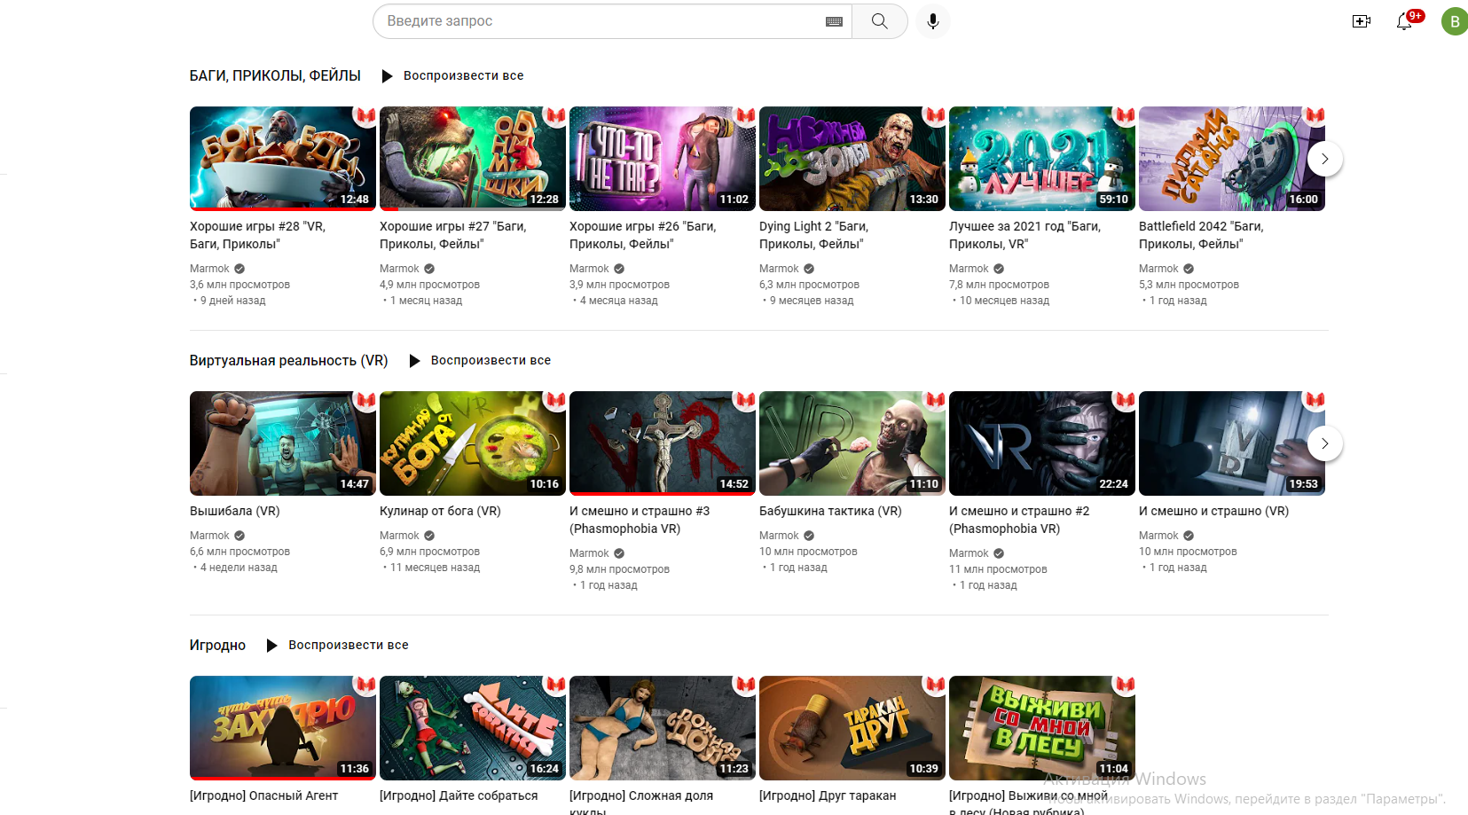Play all in БАГИ, ПРИКОЛЫ, ФЕЙЛЫ section
1468x815 pixels.
pos(452,75)
